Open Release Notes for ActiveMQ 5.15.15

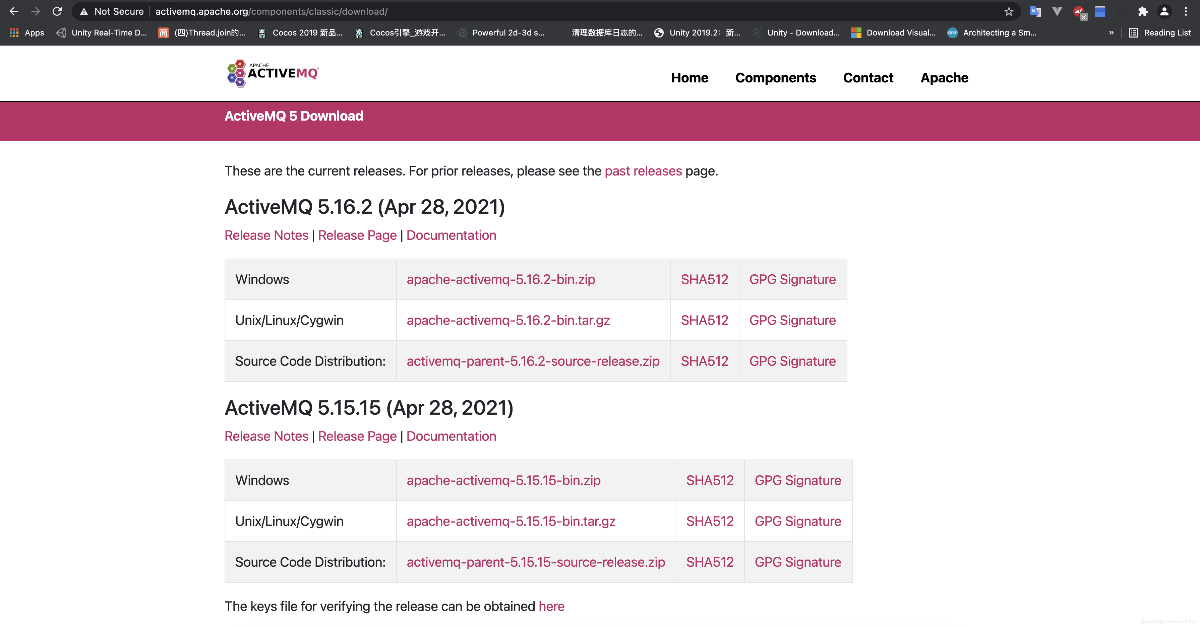[x=266, y=436]
